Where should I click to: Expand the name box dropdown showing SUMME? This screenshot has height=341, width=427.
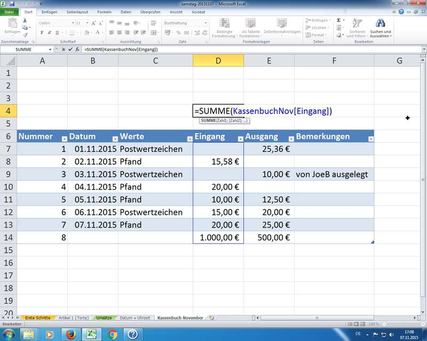50,49
